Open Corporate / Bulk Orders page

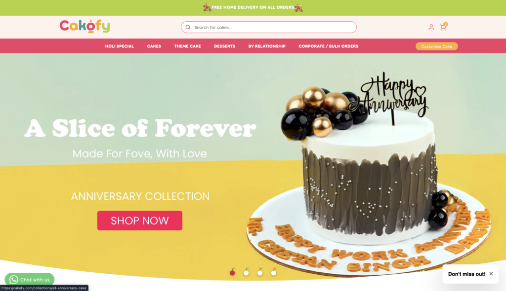click(x=329, y=46)
